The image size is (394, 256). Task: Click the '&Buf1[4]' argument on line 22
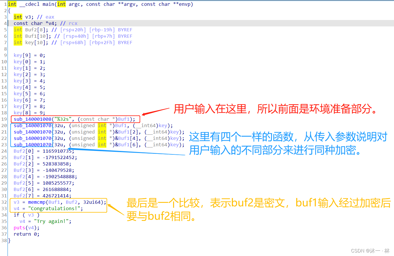click(128, 138)
